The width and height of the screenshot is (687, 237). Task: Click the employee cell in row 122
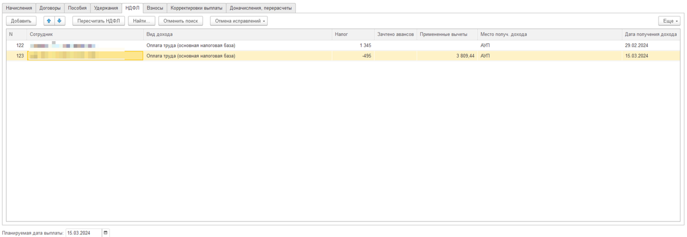[x=85, y=45]
